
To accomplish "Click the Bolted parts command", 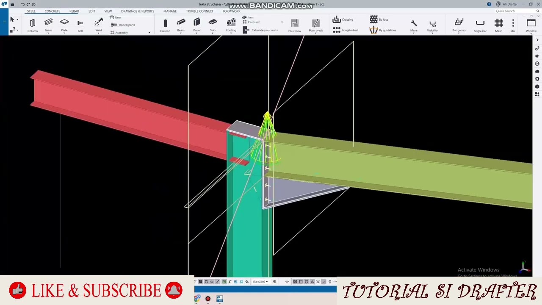I will click(123, 25).
